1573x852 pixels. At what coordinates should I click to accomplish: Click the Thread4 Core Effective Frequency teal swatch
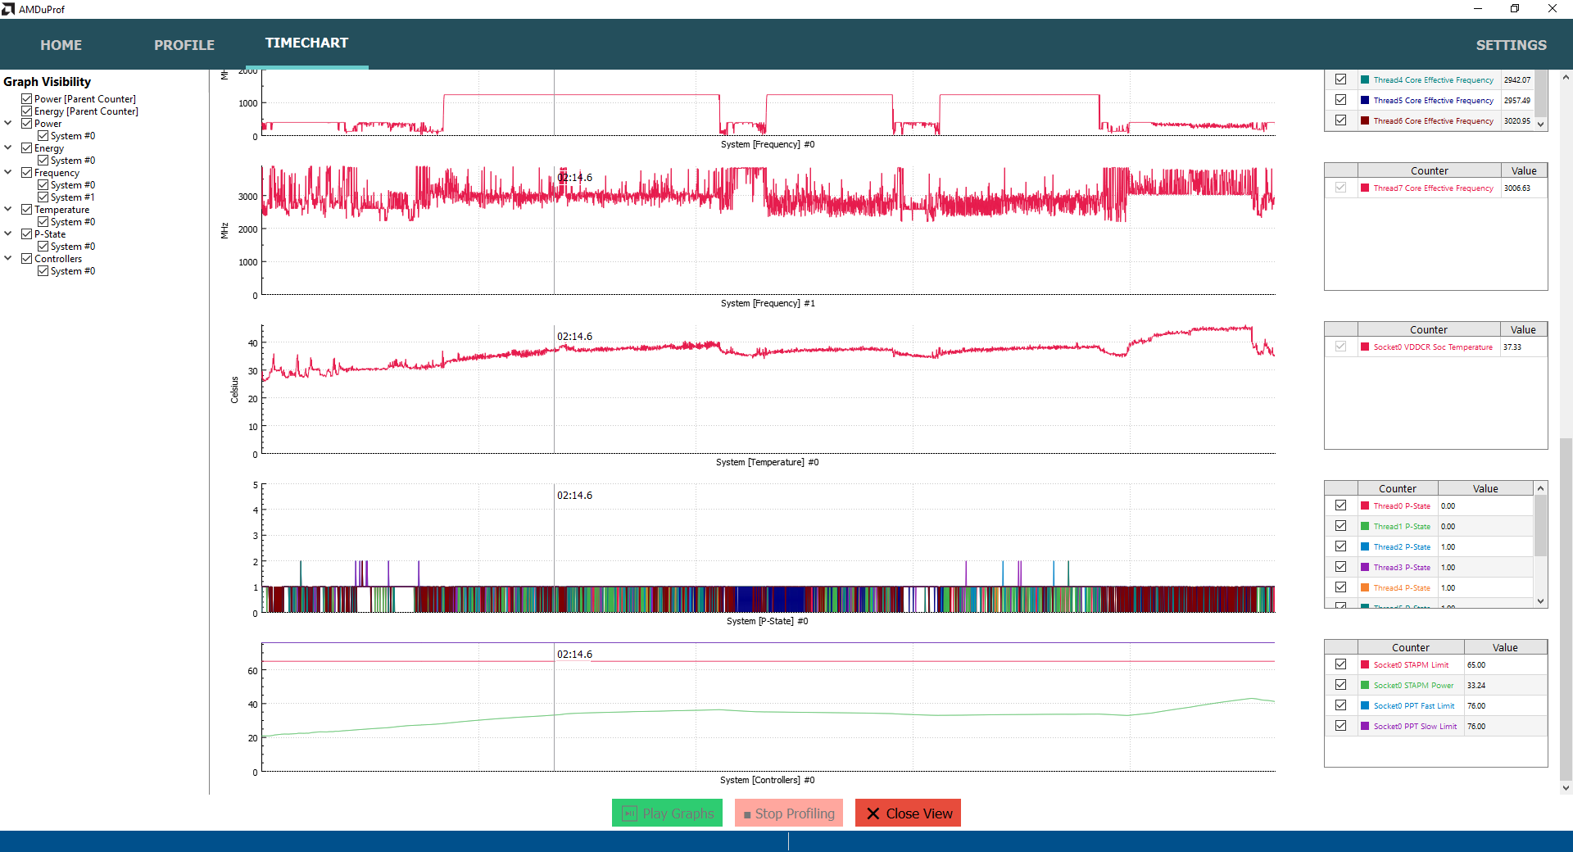pyautogui.click(x=1365, y=79)
